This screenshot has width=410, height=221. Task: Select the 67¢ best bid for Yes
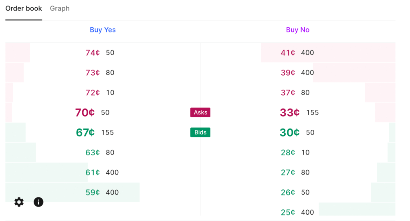pos(85,133)
